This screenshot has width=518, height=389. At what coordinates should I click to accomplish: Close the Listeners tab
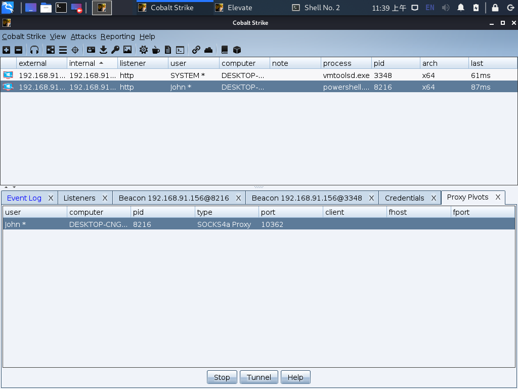(x=105, y=198)
